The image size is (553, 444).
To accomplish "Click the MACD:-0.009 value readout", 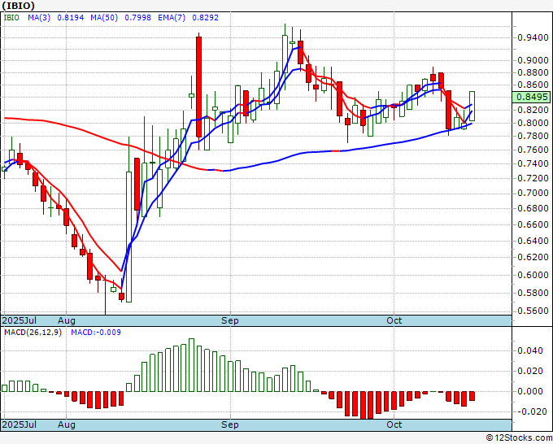I will click(x=96, y=333).
